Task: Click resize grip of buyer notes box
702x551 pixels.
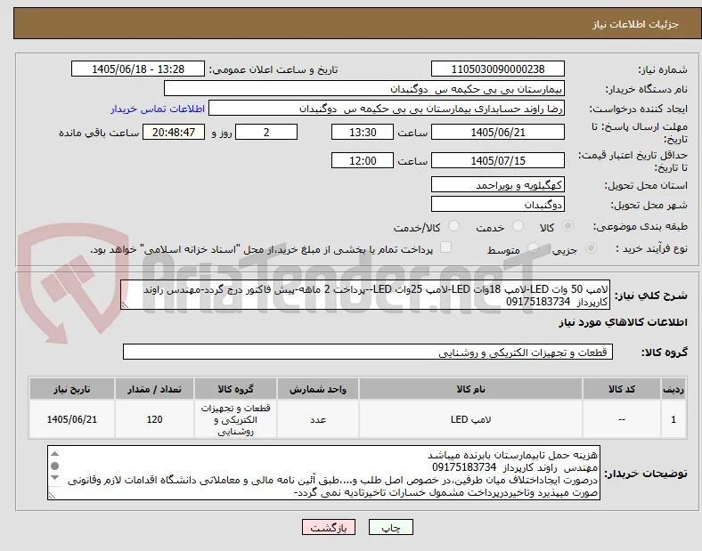Action: (x=52, y=495)
